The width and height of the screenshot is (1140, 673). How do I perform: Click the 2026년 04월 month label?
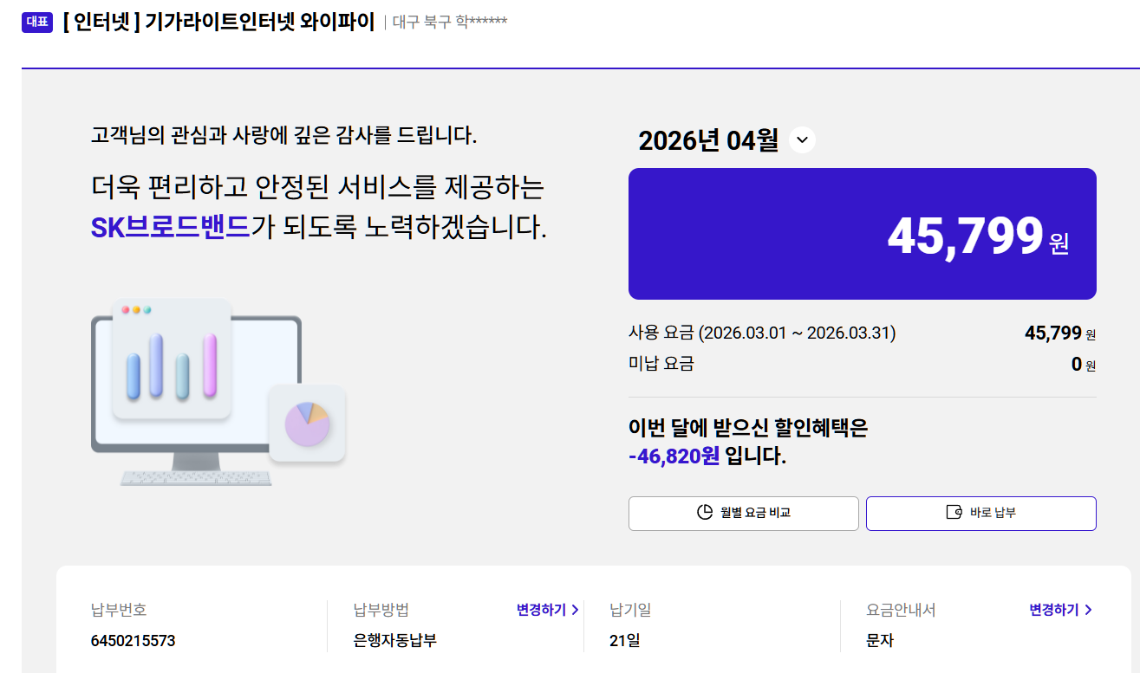point(708,140)
